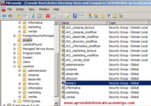Select the marketing group in list
This screenshot has height=106, width=151.
click(72, 92)
